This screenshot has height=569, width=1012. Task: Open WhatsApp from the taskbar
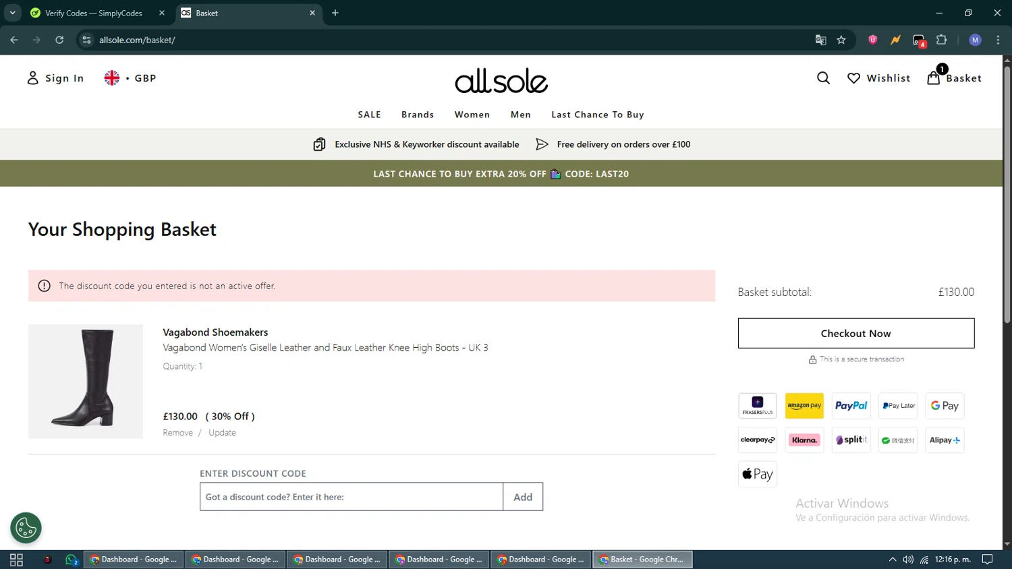(x=72, y=560)
